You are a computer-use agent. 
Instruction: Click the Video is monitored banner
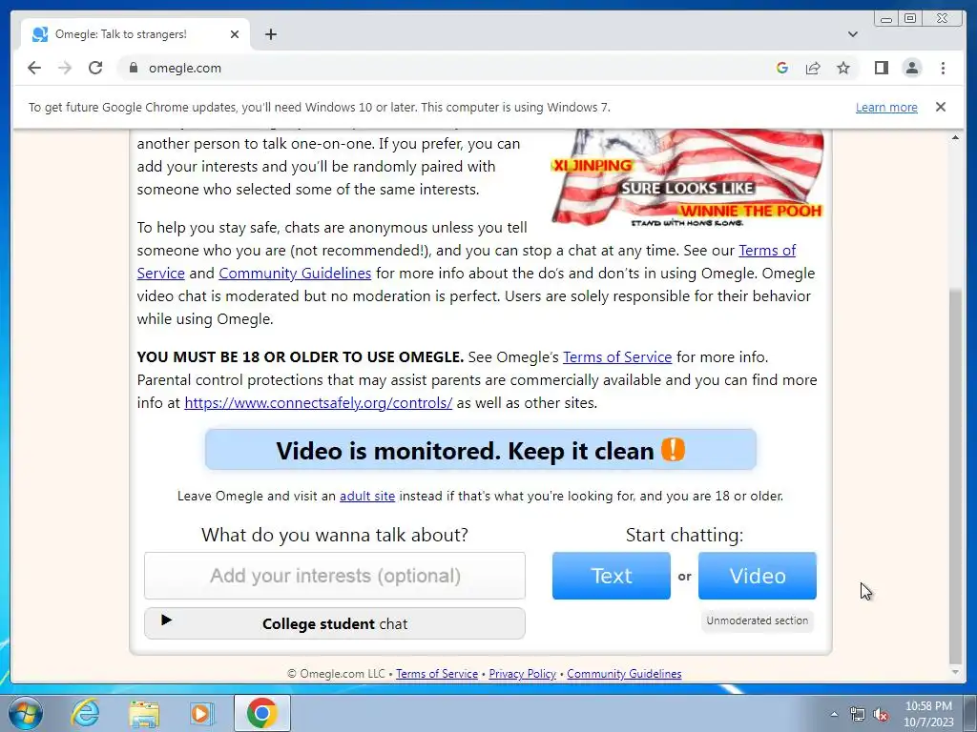[481, 450]
